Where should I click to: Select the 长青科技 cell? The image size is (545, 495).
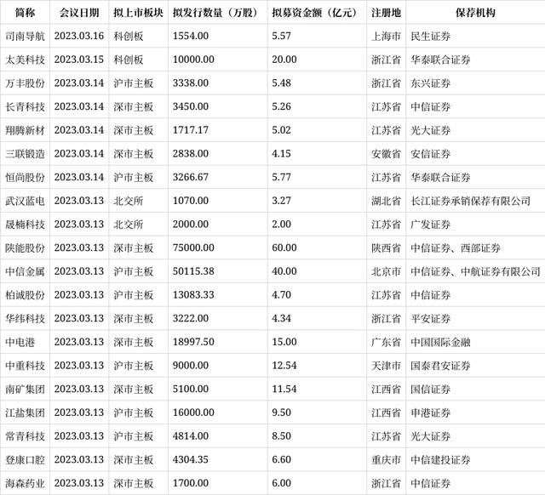click(x=25, y=106)
